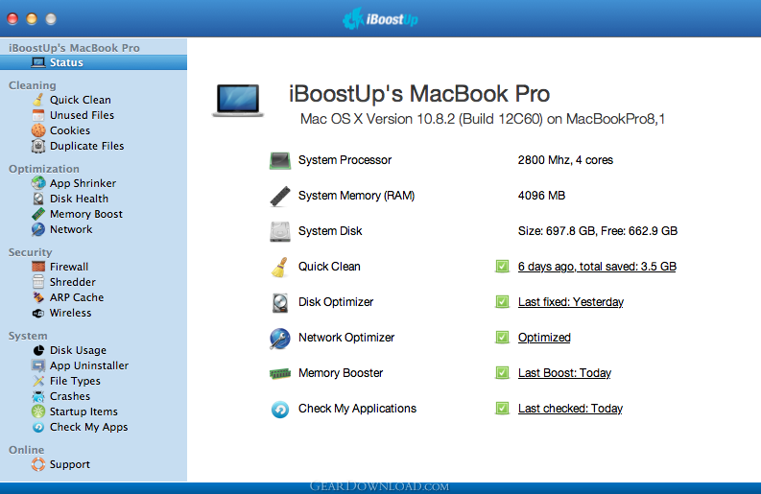Click the Duplicate Files icon

pos(38,146)
